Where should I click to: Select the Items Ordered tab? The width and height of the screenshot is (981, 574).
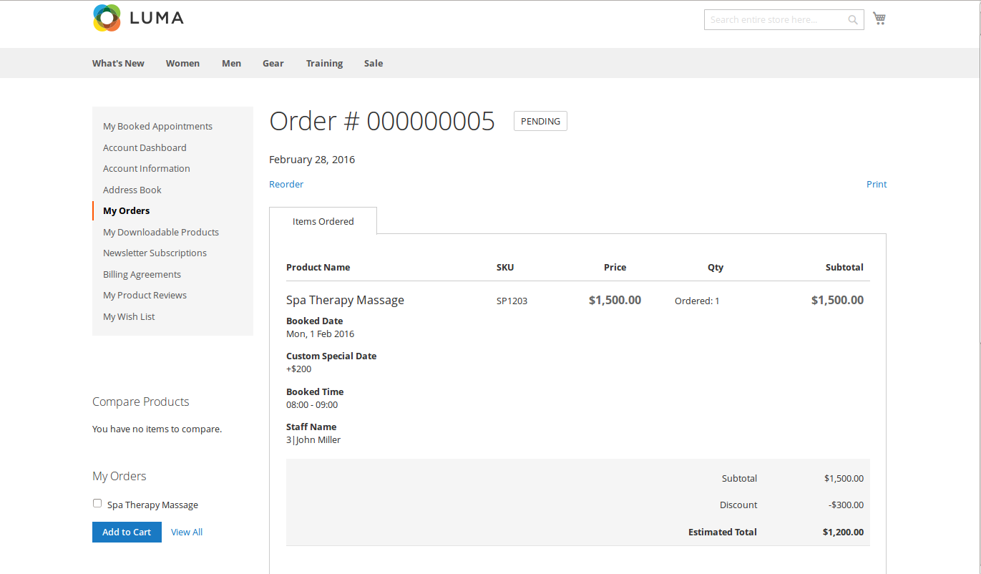(323, 221)
